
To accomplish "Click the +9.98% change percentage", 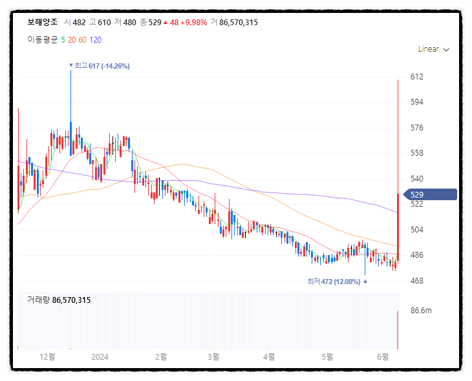I will tap(194, 23).
